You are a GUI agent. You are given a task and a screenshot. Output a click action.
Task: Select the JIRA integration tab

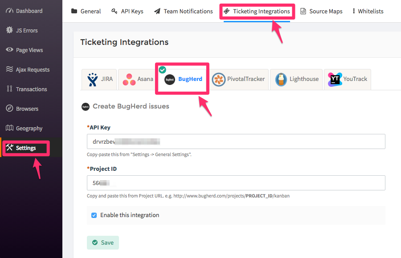(x=99, y=80)
